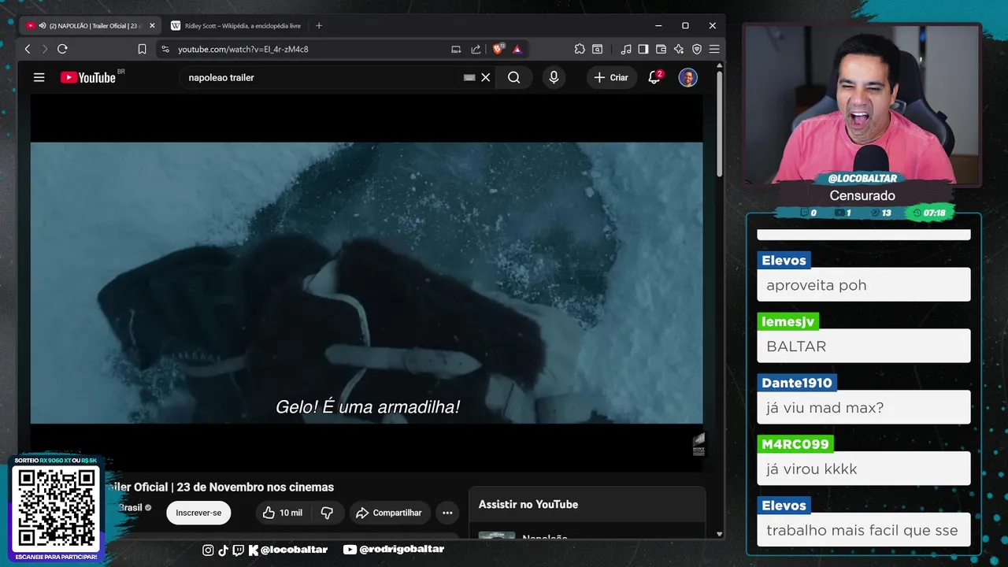Screen dimensions: 1008x567
Task: Open Brave Rewards triangle icon
Action: (517, 49)
